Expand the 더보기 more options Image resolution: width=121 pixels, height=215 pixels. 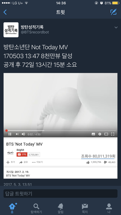[37, 162]
